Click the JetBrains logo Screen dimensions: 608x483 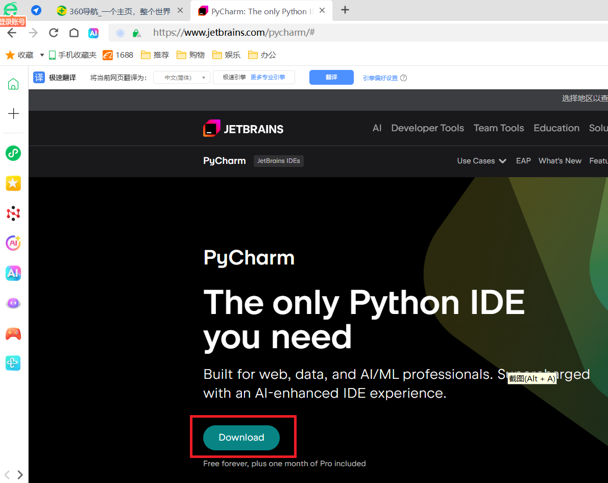pos(243,129)
